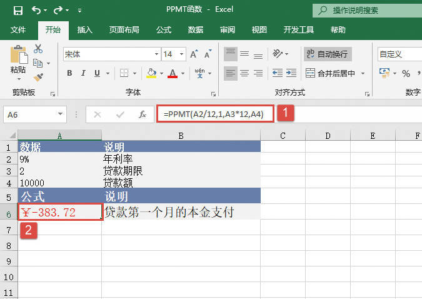
Task: Select the Format Painter brush
Action: pyautogui.click(x=38, y=77)
